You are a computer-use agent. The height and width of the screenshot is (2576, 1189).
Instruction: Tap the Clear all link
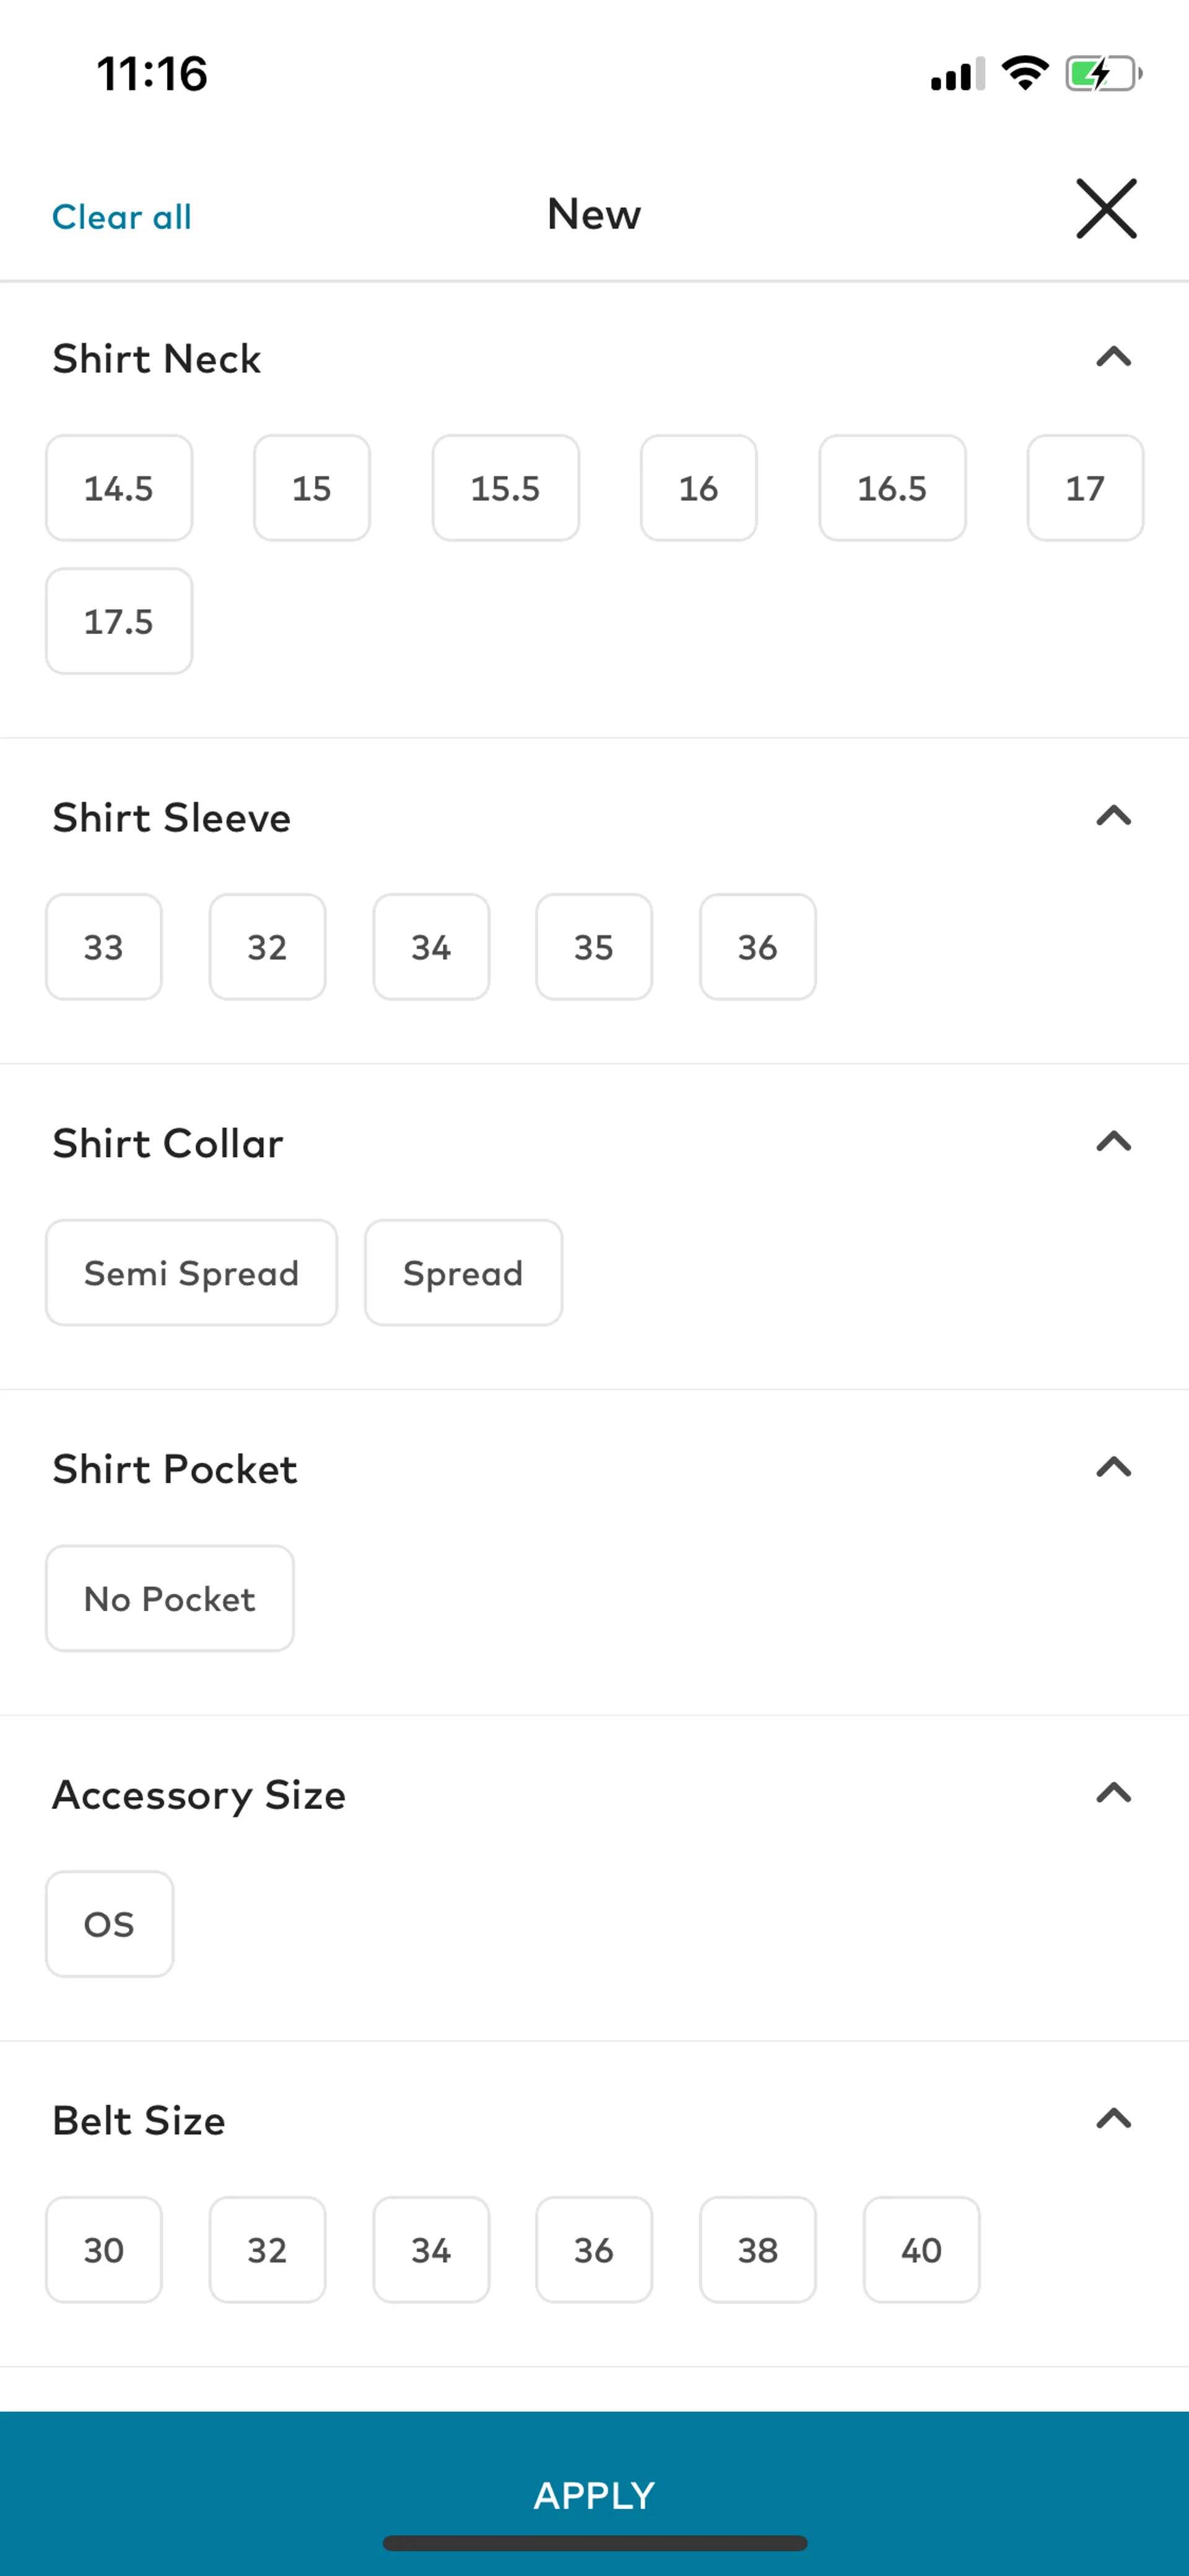tap(122, 216)
